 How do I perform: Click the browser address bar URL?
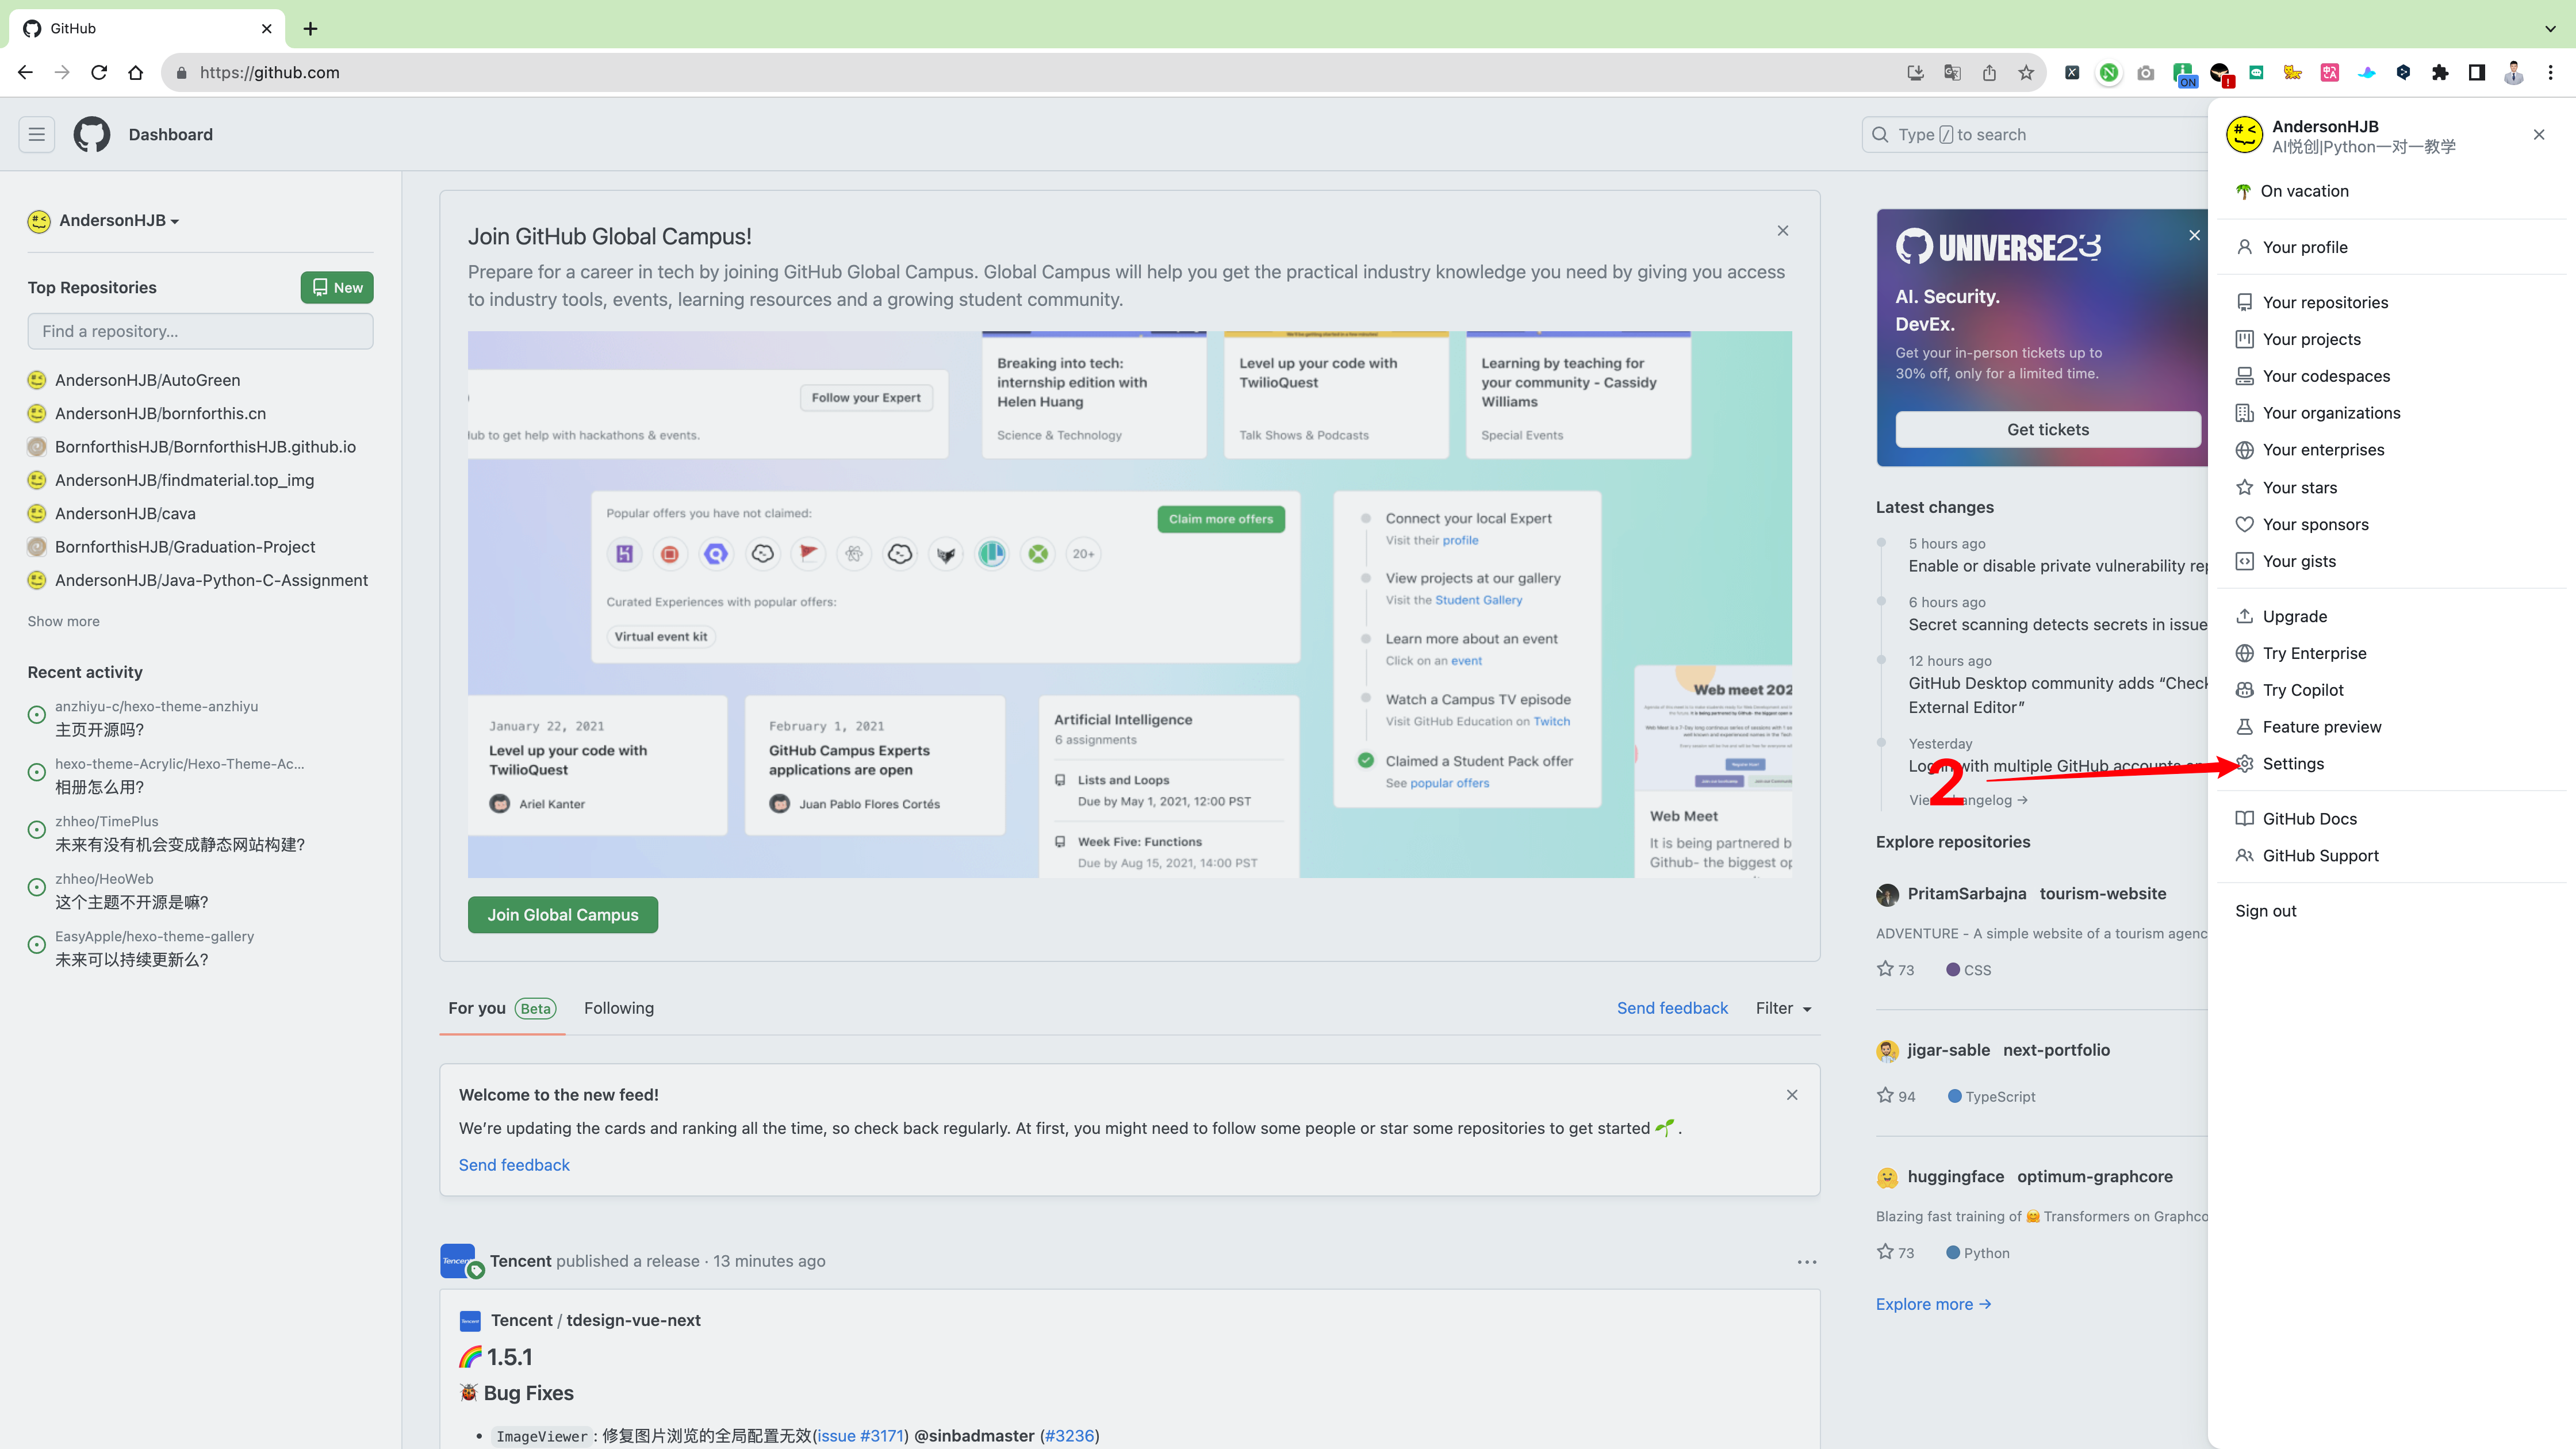[269, 72]
